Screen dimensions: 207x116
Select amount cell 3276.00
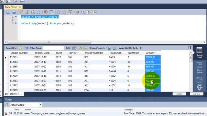pos(153,62)
